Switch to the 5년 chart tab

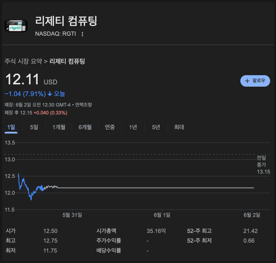156,127
